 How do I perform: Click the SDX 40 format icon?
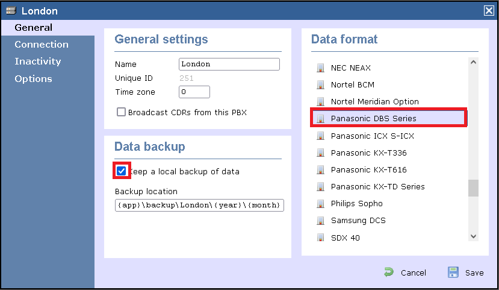point(321,238)
